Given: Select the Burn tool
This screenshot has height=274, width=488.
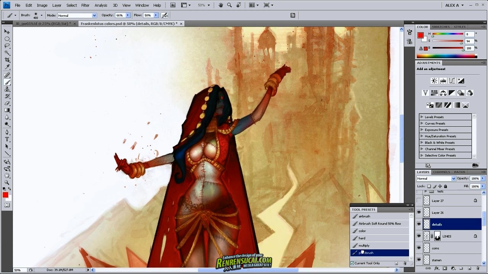Looking at the screenshot, I should 7,124.
